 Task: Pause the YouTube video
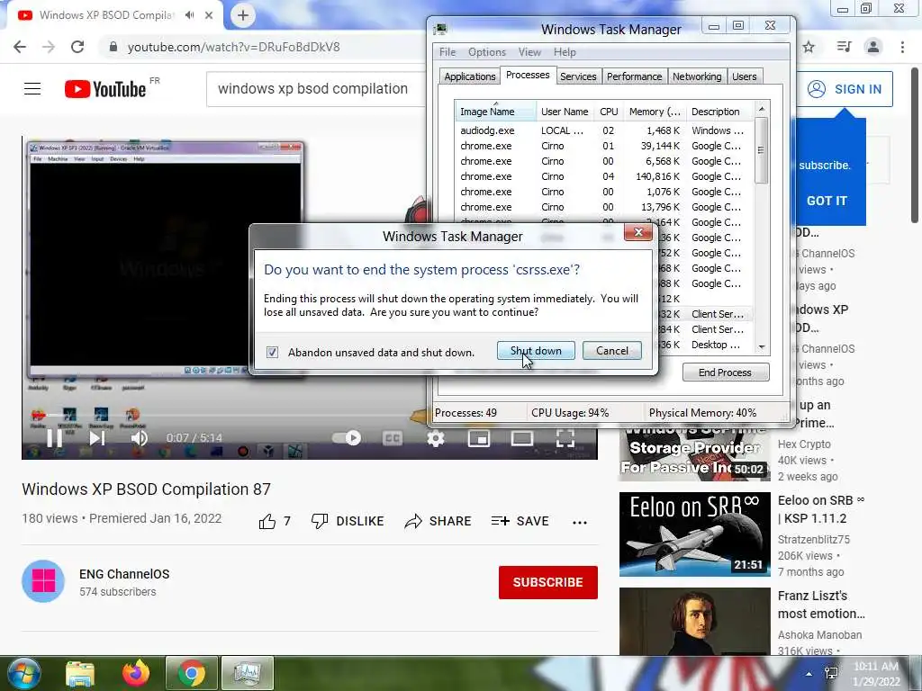coord(55,438)
